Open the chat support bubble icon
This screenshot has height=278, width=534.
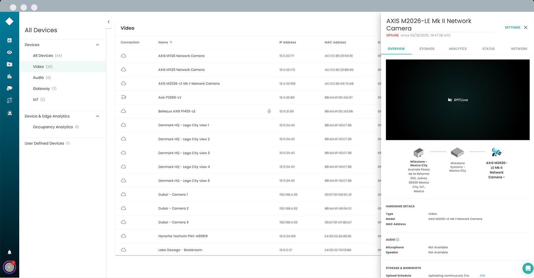point(528,268)
